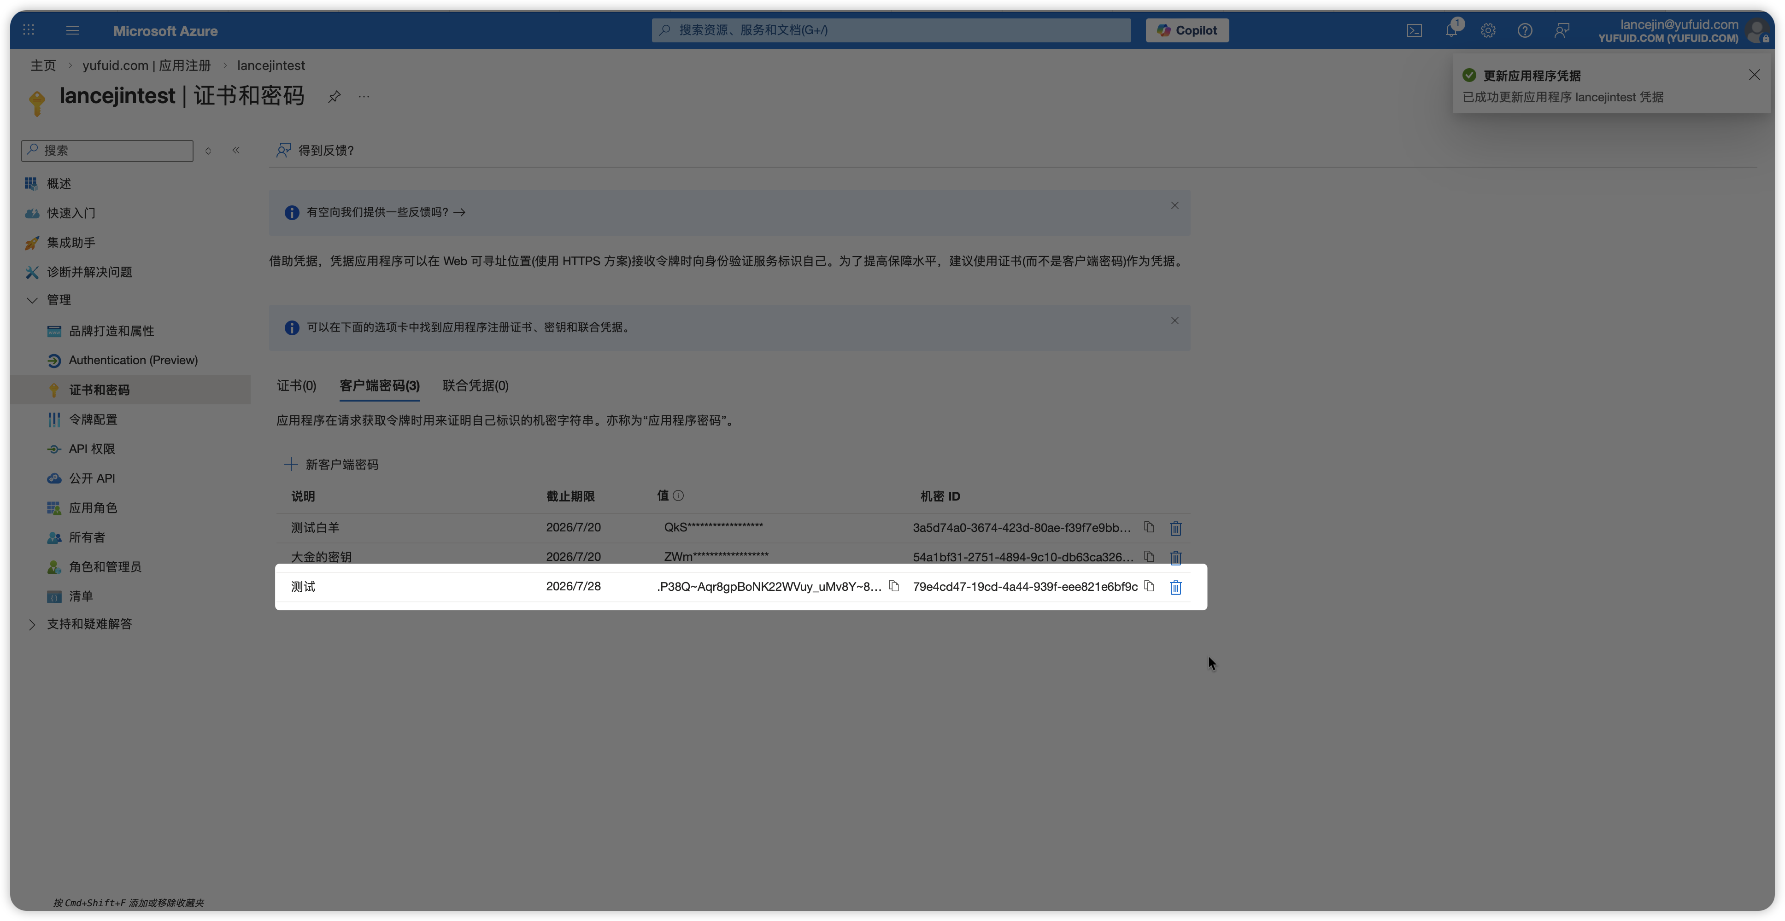This screenshot has width=1785, height=921.
Task: Open the Azure portal hamburger menu
Action: [73, 30]
